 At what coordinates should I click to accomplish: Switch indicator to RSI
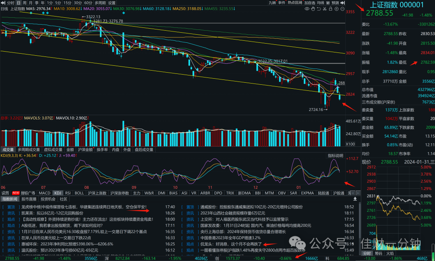click(68, 193)
